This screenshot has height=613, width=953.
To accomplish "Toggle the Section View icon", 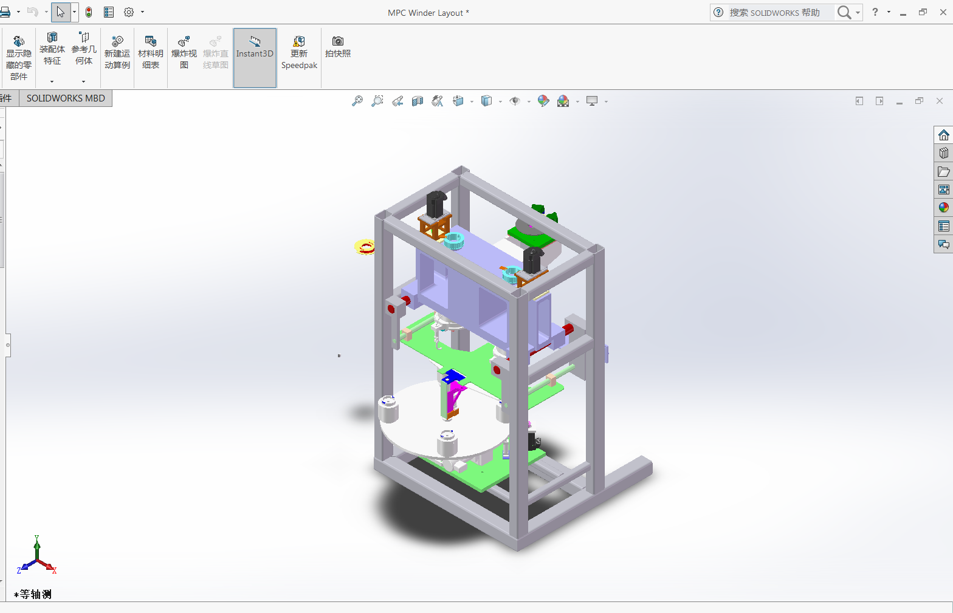I will coord(418,101).
